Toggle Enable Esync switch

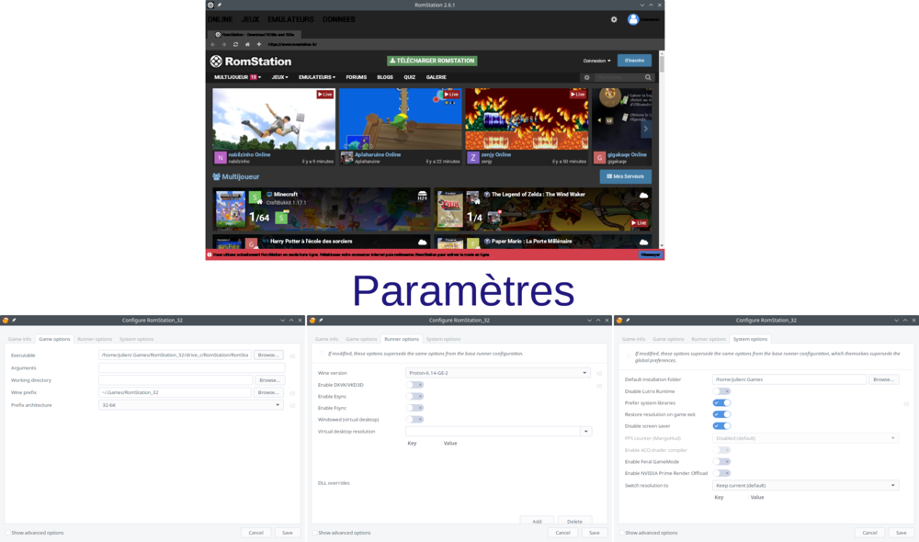[415, 397]
